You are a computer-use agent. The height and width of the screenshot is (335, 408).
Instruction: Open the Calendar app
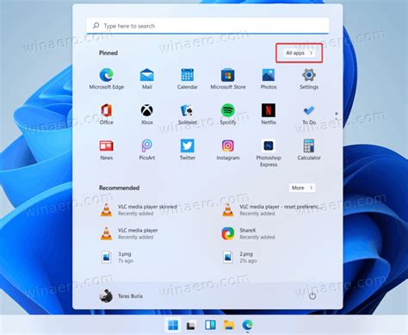pyautogui.click(x=188, y=78)
